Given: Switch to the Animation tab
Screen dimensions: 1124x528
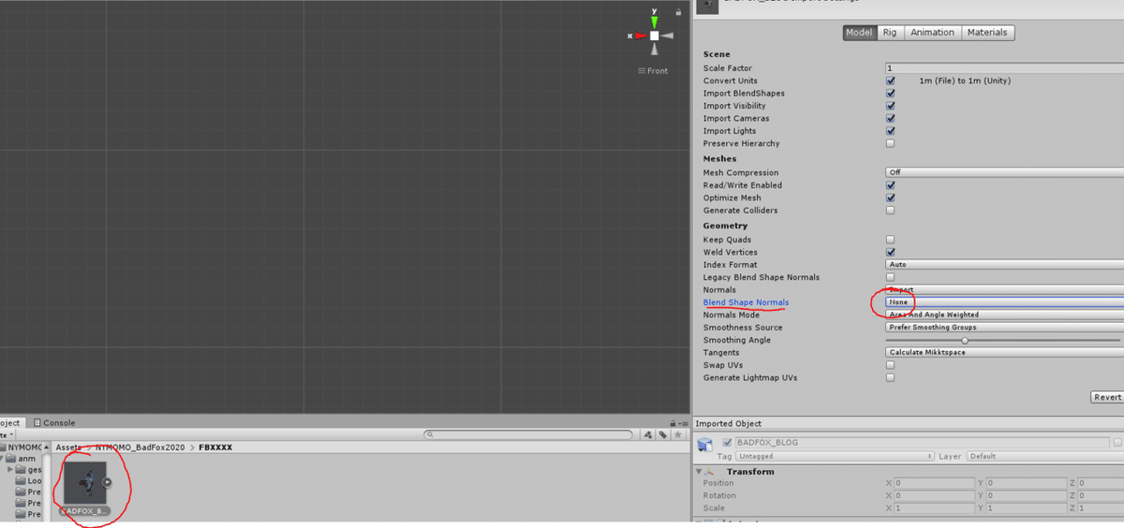Looking at the screenshot, I should click(932, 32).
